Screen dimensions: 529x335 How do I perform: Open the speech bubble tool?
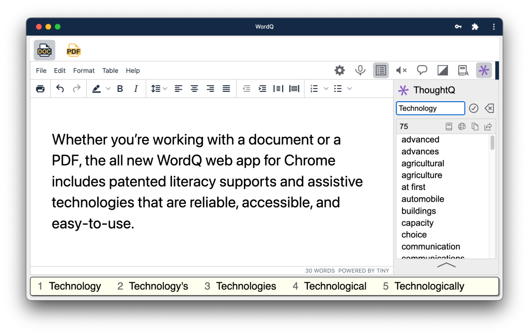(422, 70)
